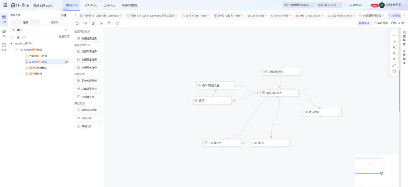Image resolution: width=408 pixels, height=187 pixels.
Task: Select the 任务流 toggle tab
Action: [54, 23]
